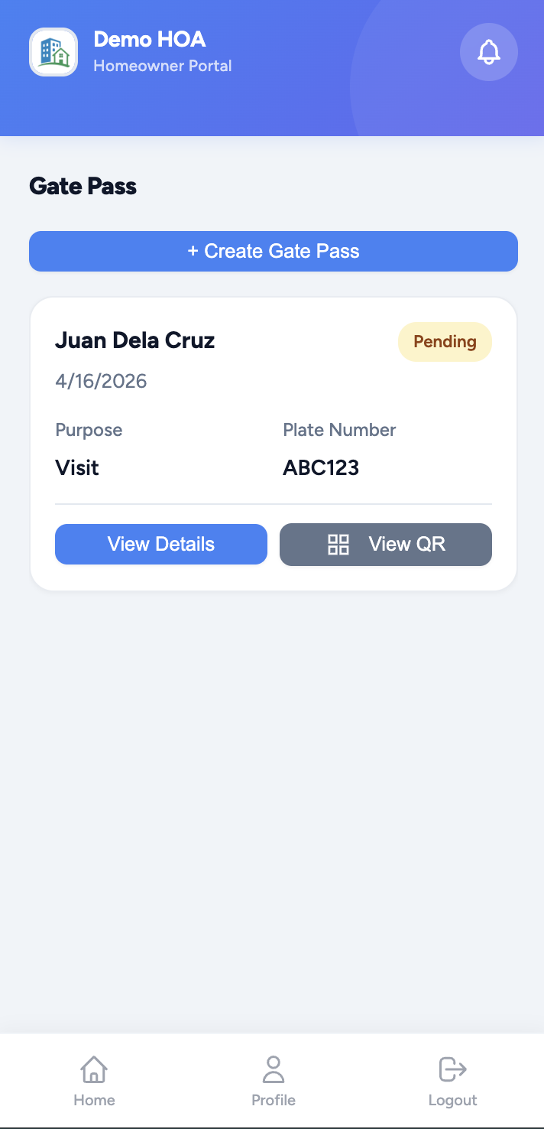Click the Profile tab label
The height and width of the screenshot is (1129, 544).
(274, 1100)
